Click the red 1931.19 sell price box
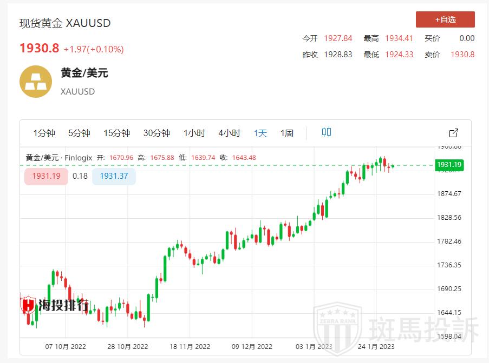The image size is (489, 363). pos(46,176)
